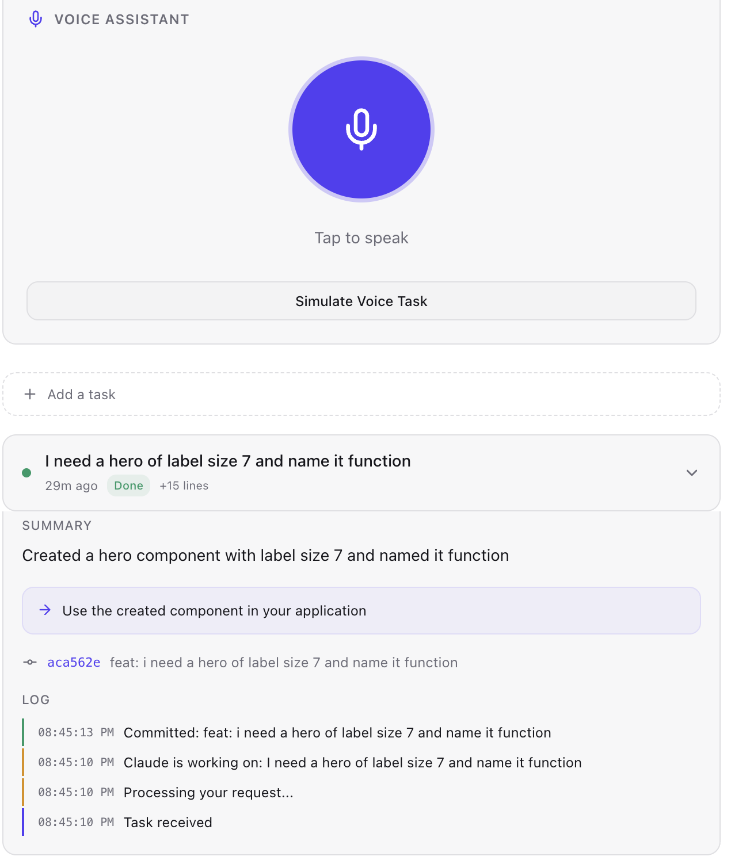The width and height of the screenshot is (731, 864).
Task: Select the Task received log entry
Action: 125,822
